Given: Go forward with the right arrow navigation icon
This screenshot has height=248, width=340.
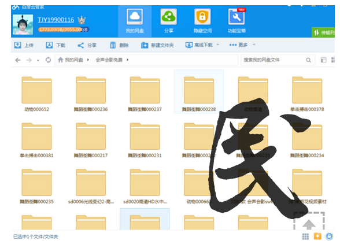Looking at the screenshot, I should [29, 60].
